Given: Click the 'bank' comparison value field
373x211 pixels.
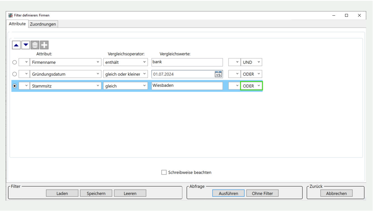Looking at the screenshot, I should point(187,62).
